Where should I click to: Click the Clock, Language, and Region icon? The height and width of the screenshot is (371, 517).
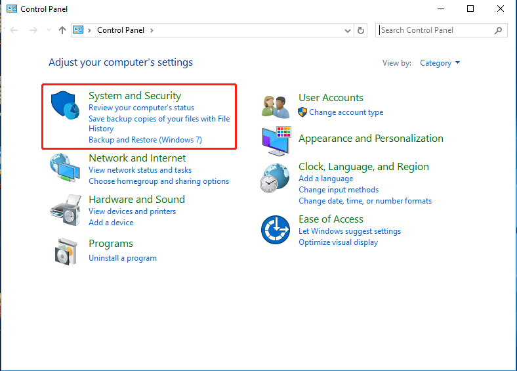(x=276, y=178)
